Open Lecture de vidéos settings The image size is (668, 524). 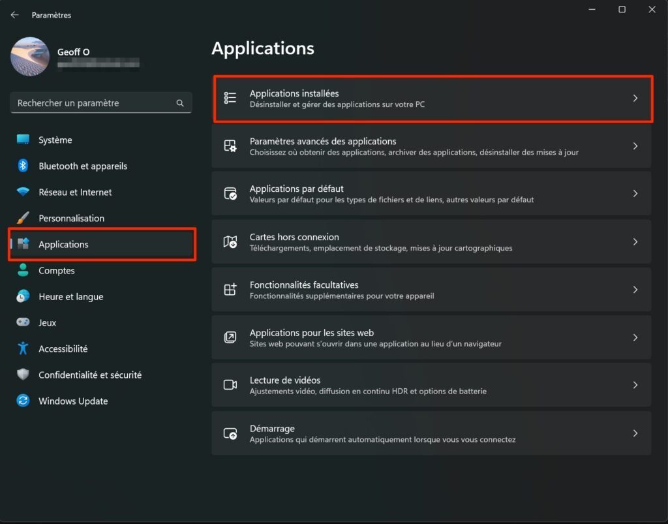tap(432, 385)
